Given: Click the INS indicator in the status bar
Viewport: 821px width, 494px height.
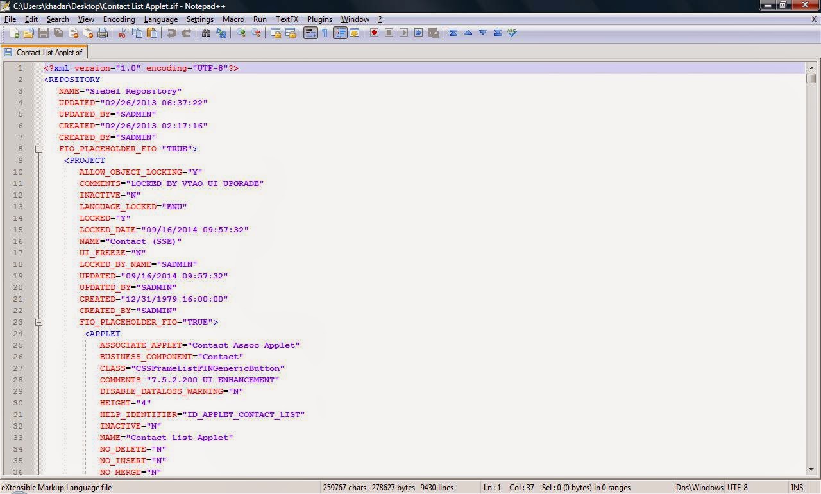Looking at the screenshot, I should pos(797,487).
